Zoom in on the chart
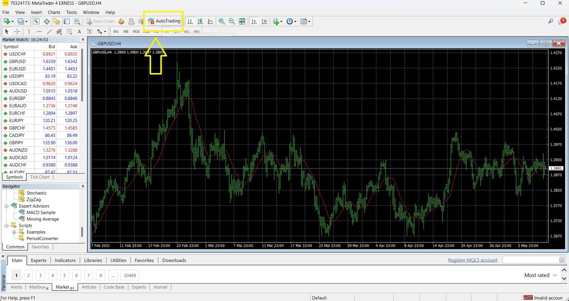This screenshot has height=301, width=569. (x=222, y=21)
